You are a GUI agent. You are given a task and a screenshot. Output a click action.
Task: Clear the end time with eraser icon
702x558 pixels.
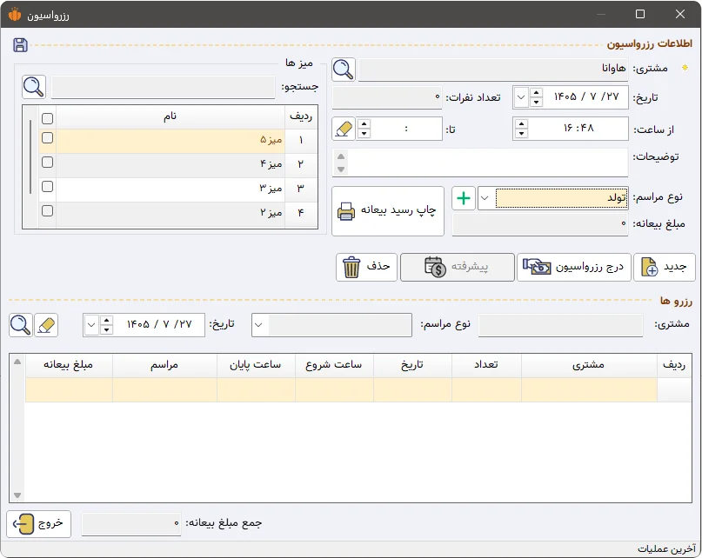click(x=344, y=129)
